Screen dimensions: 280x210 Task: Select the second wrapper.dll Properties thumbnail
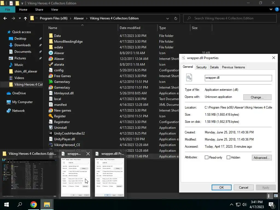click(109, 177)
